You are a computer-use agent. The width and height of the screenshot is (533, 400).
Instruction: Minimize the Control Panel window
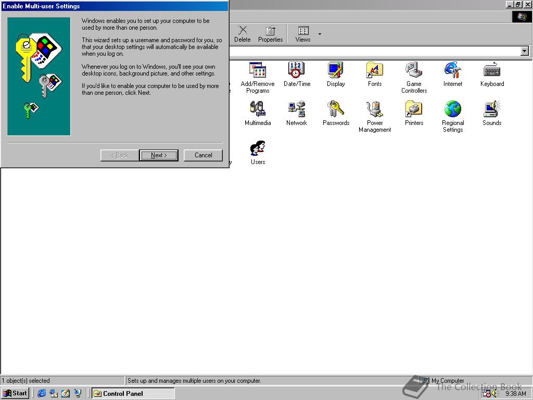click(x=510, y=4)
